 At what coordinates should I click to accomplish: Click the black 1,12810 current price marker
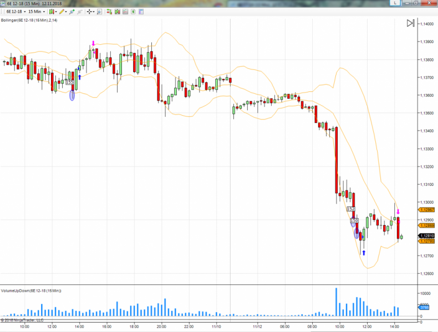coord(426,236)
